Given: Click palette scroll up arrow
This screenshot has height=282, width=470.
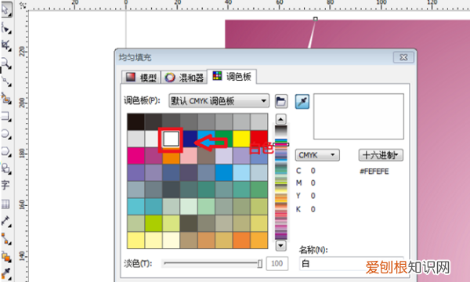Looking at the screenshot, I should 280,120.
